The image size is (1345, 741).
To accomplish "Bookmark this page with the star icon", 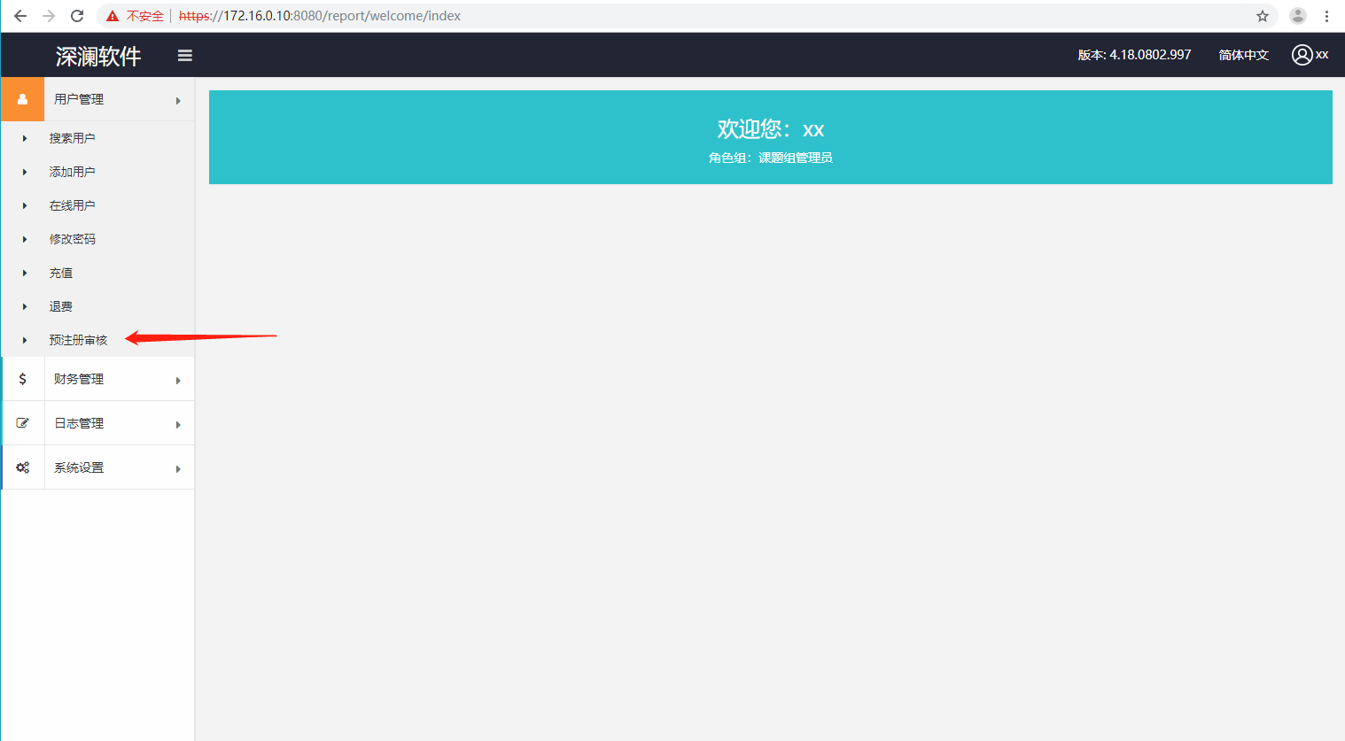I will pyautogui.click(x=1263, y=16).
